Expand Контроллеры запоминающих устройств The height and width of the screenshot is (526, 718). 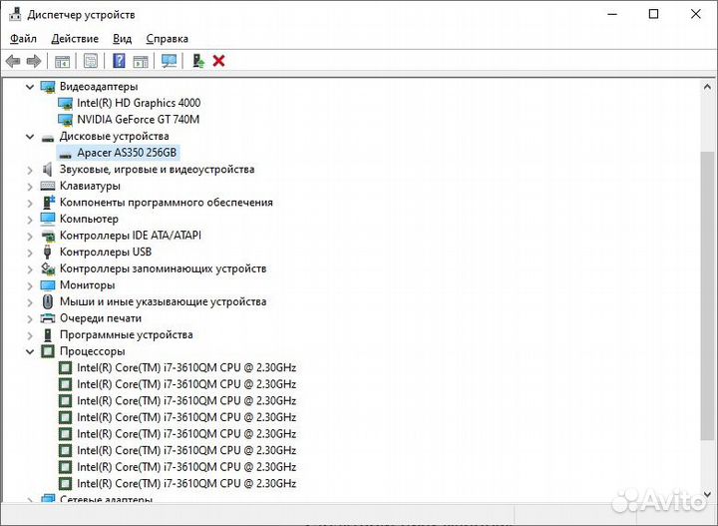pyautogui.click(x=30, y=268)
